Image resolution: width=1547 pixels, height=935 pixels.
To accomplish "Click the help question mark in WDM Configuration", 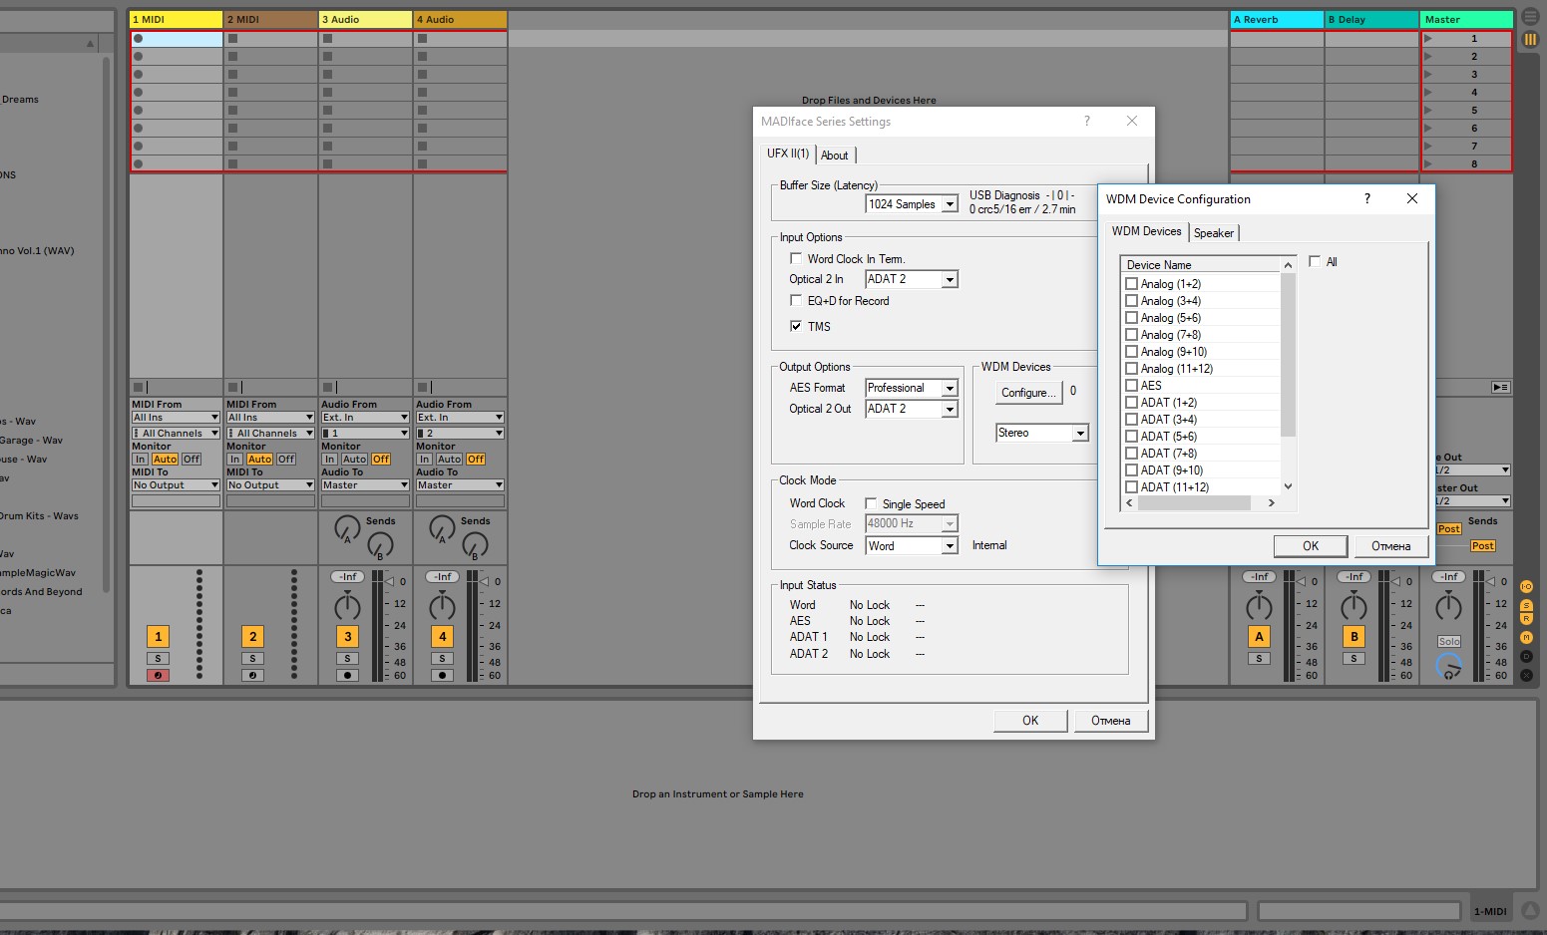I will pyautogui.click(x=1367, y=199).
